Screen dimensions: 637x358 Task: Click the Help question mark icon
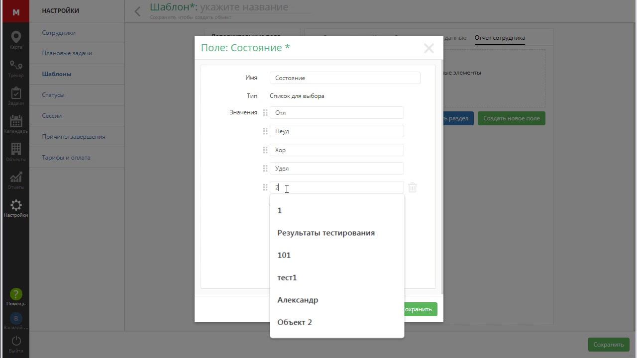coord(16,294)
